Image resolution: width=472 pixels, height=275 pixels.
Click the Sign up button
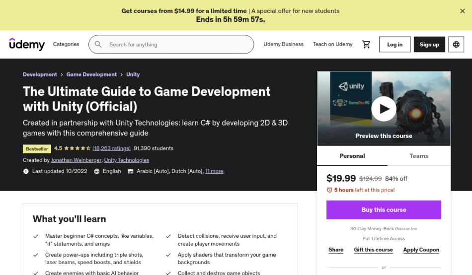tap(429, 45)
